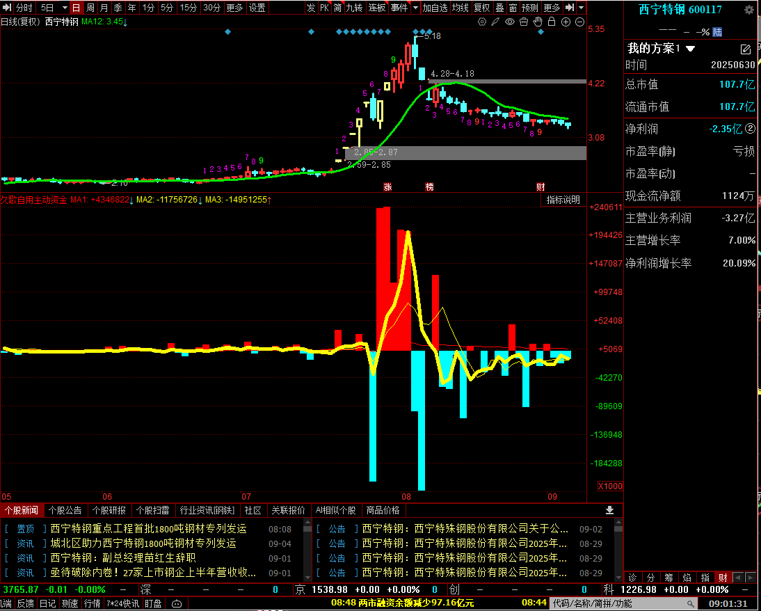Open stock panel gear settings icon
761x611 pixels.
click(750, 10)
